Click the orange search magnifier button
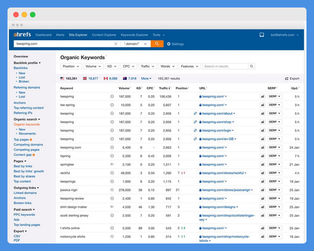Screen dimensions: 314x251 tap(157, 44)
